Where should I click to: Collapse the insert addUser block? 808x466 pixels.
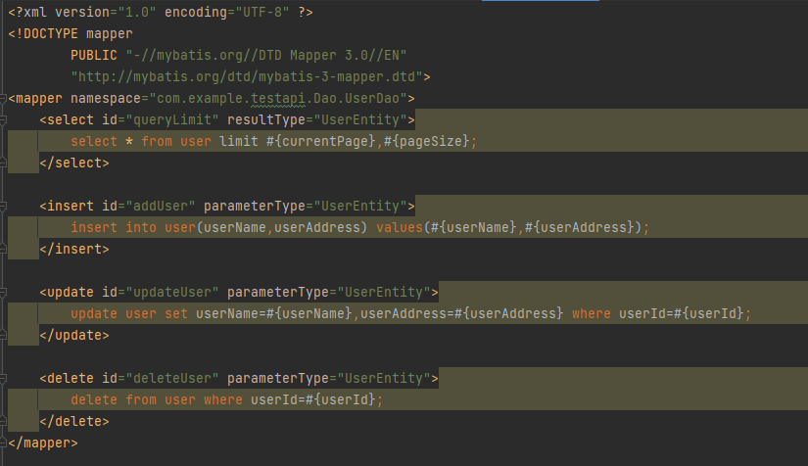click(x=4, y=206)
